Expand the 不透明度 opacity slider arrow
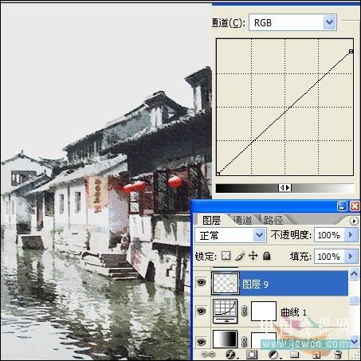Viewport: 361px width, 361px height. [x=351, y=235]
